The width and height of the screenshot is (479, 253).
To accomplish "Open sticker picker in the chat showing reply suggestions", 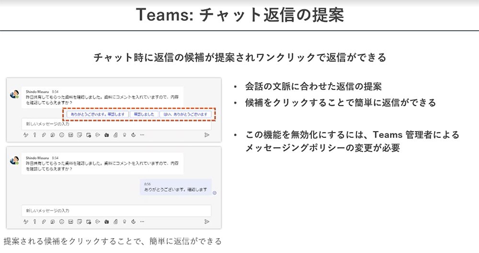I will pyautogui.click(x=80, y=135).
